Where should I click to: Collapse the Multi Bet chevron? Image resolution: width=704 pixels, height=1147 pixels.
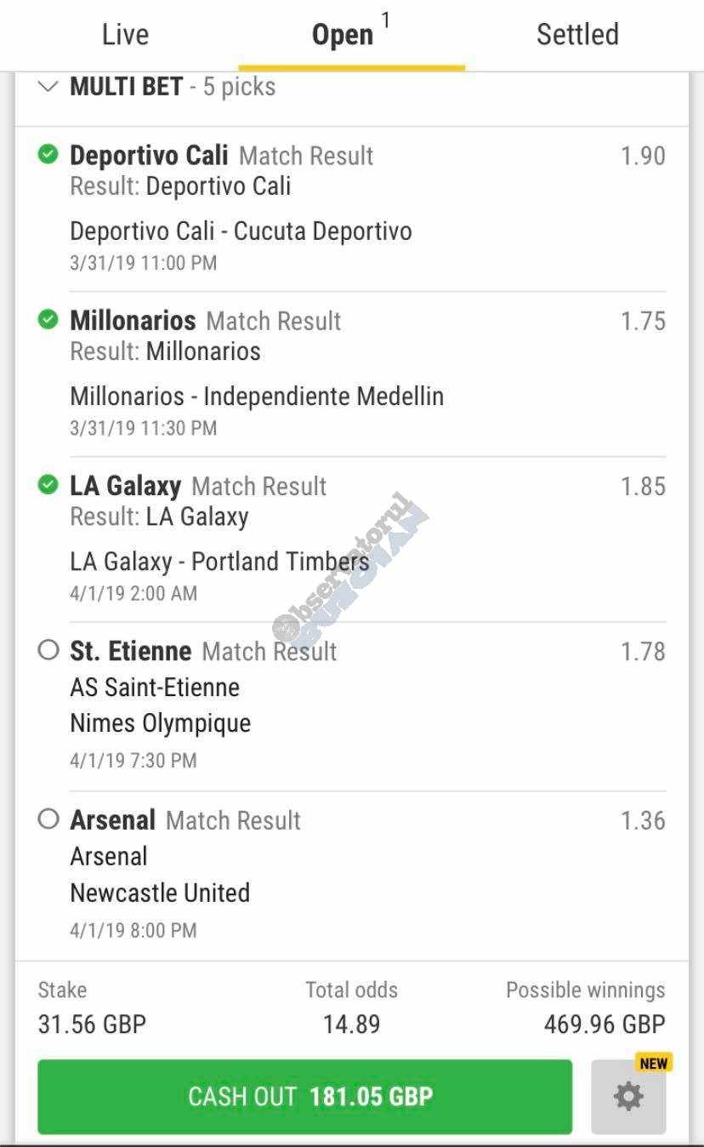[x=48, y=86]
